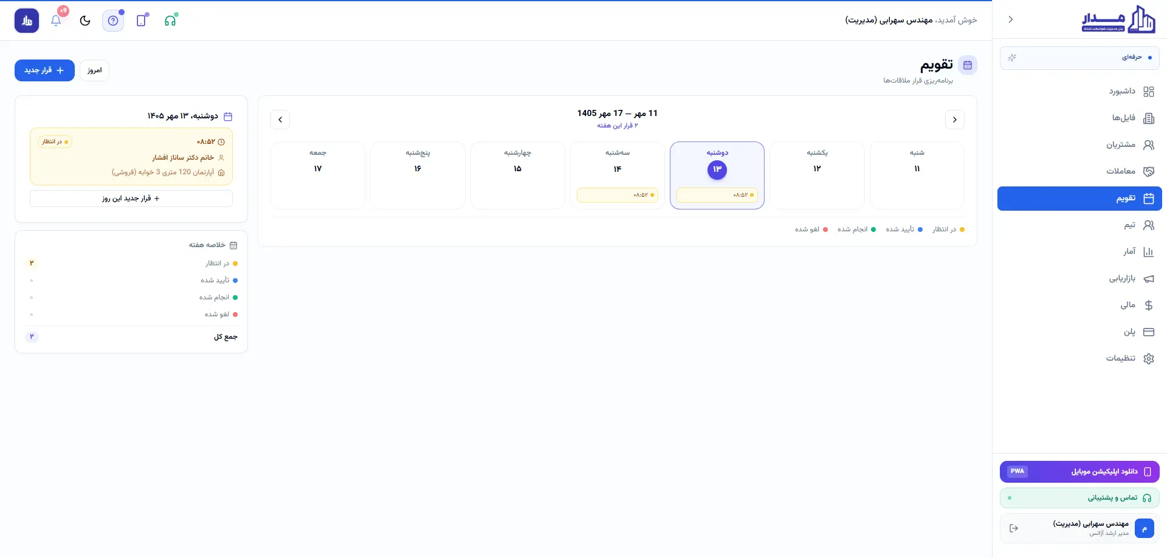
Task: Click تماس و پشتیبانی button
Action: 1079,498
